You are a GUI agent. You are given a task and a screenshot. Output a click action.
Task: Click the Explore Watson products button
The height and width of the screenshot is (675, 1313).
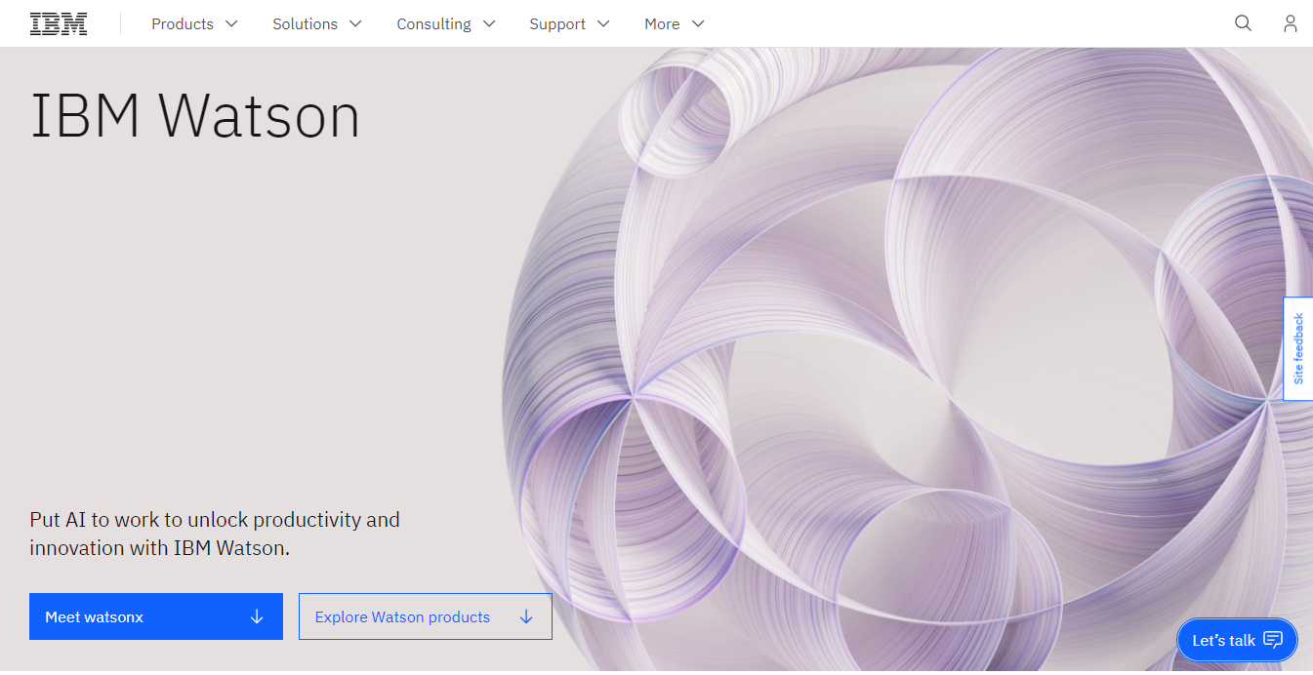click(x=426, y=616)
